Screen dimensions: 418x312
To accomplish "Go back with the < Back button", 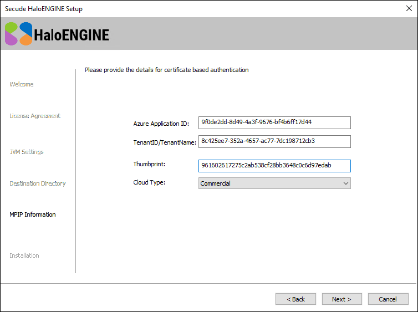I will click(x=295, y=299).
